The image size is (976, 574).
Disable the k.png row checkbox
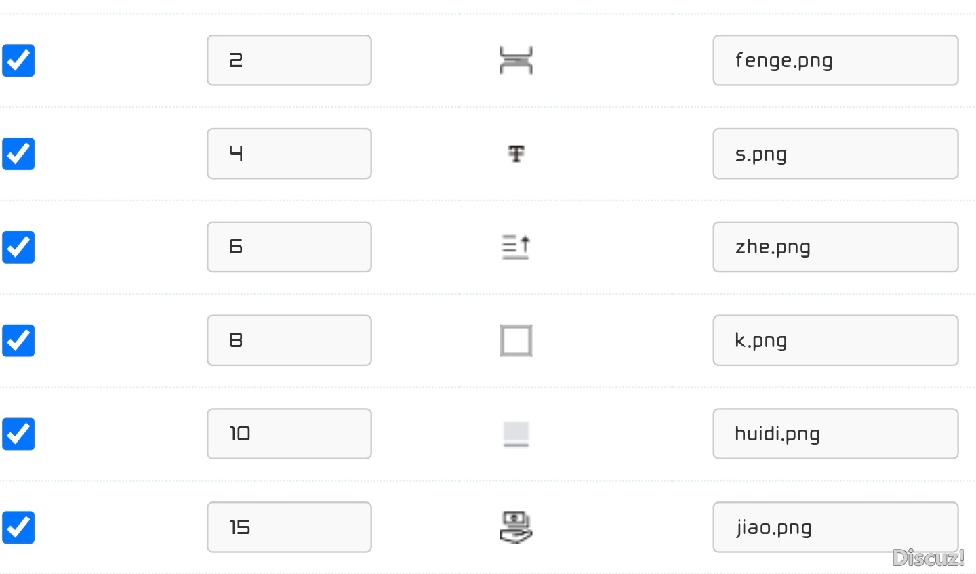[18, 340]
